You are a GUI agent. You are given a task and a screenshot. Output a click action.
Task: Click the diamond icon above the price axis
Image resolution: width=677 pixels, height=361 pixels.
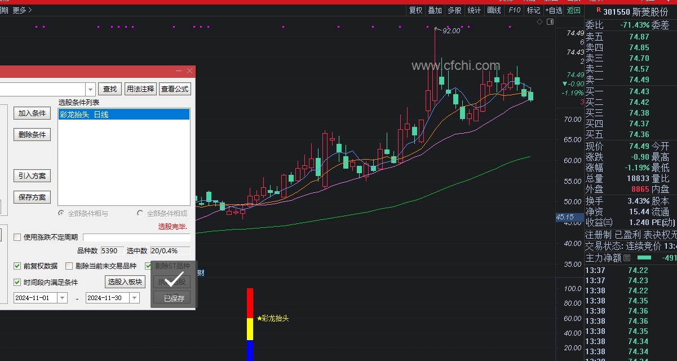[539, 22]
